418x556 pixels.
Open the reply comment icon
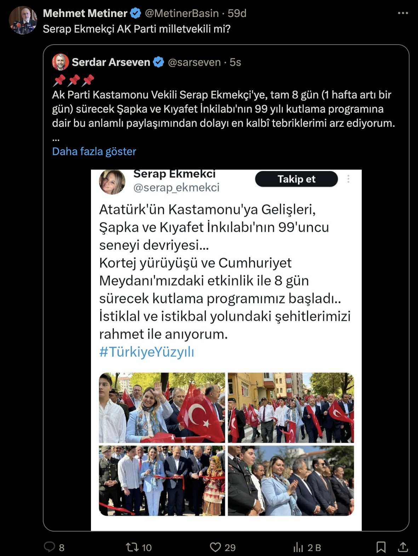50,547
